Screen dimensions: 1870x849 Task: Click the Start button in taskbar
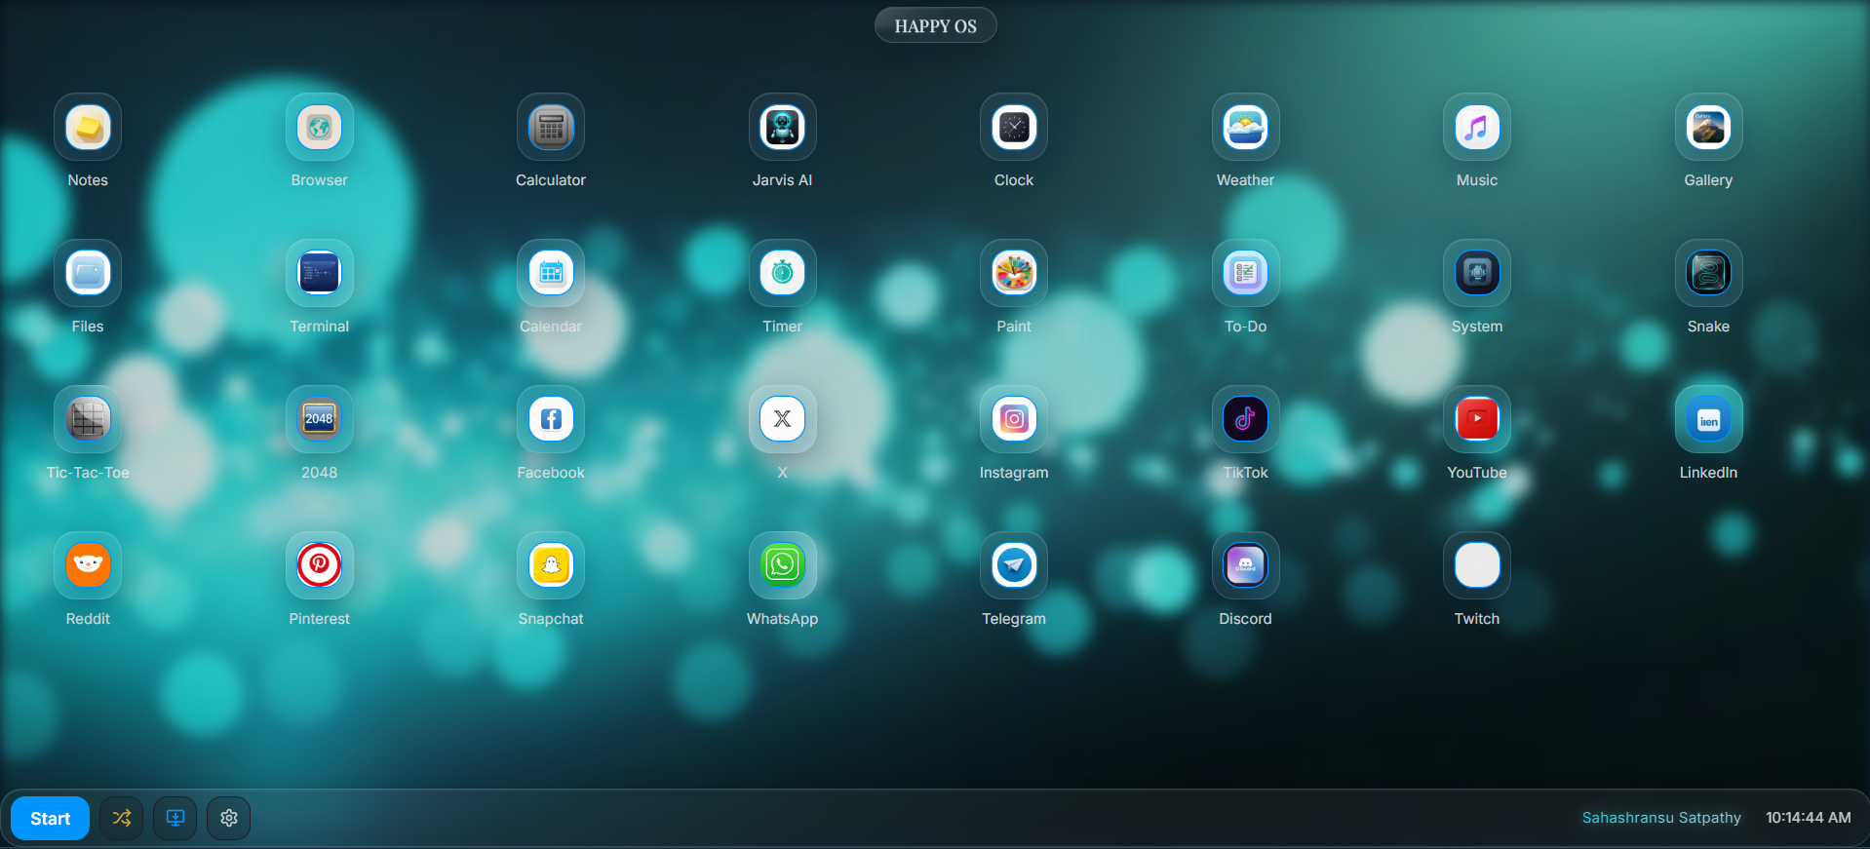tap(51, 819)
